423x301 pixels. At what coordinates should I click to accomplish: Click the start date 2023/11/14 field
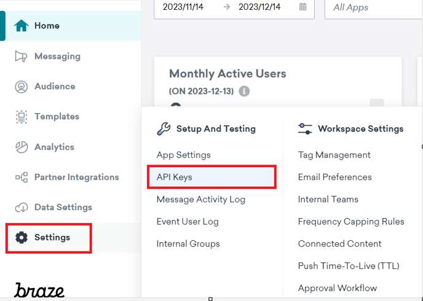(183, 7)
